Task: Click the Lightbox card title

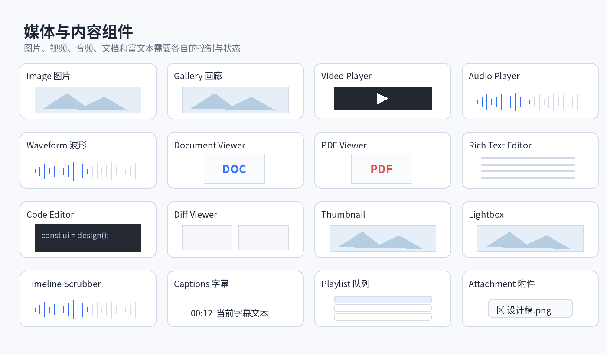Action: 486,215
